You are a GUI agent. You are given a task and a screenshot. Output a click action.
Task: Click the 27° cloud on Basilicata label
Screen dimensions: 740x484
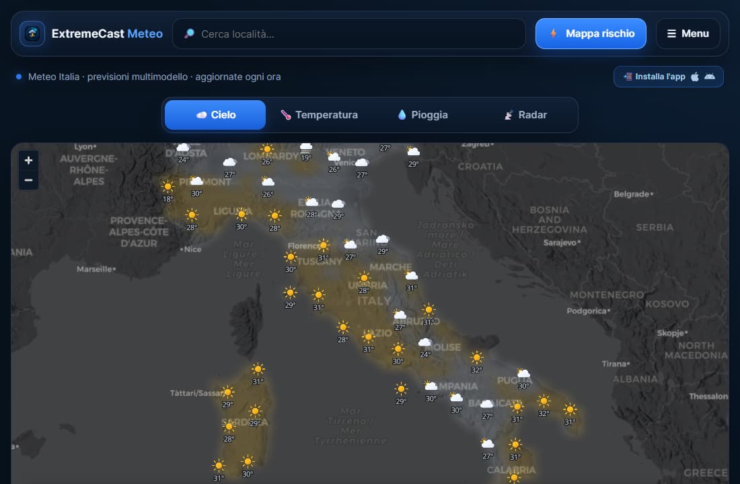click(487, 404)
